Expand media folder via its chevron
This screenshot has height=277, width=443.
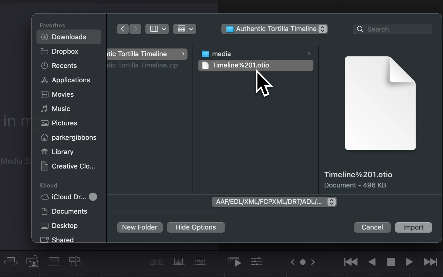tap(309, 54)
